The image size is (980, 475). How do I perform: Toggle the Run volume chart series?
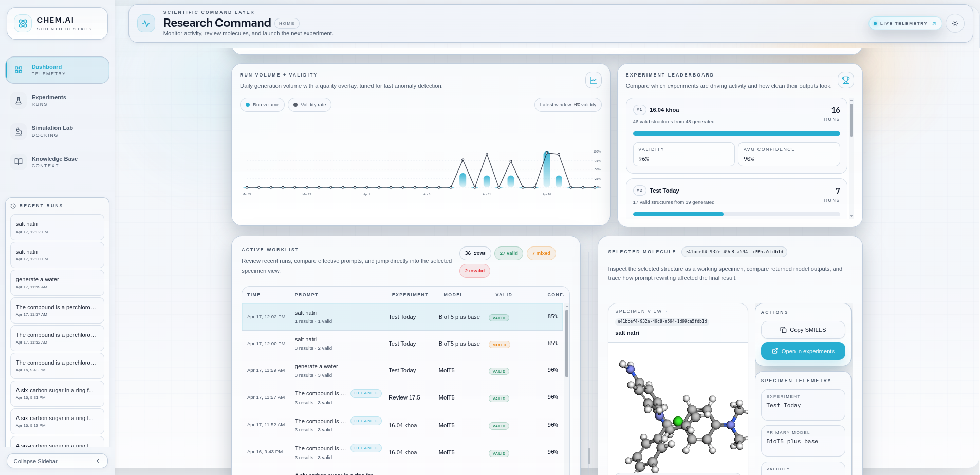click(262, 105)
